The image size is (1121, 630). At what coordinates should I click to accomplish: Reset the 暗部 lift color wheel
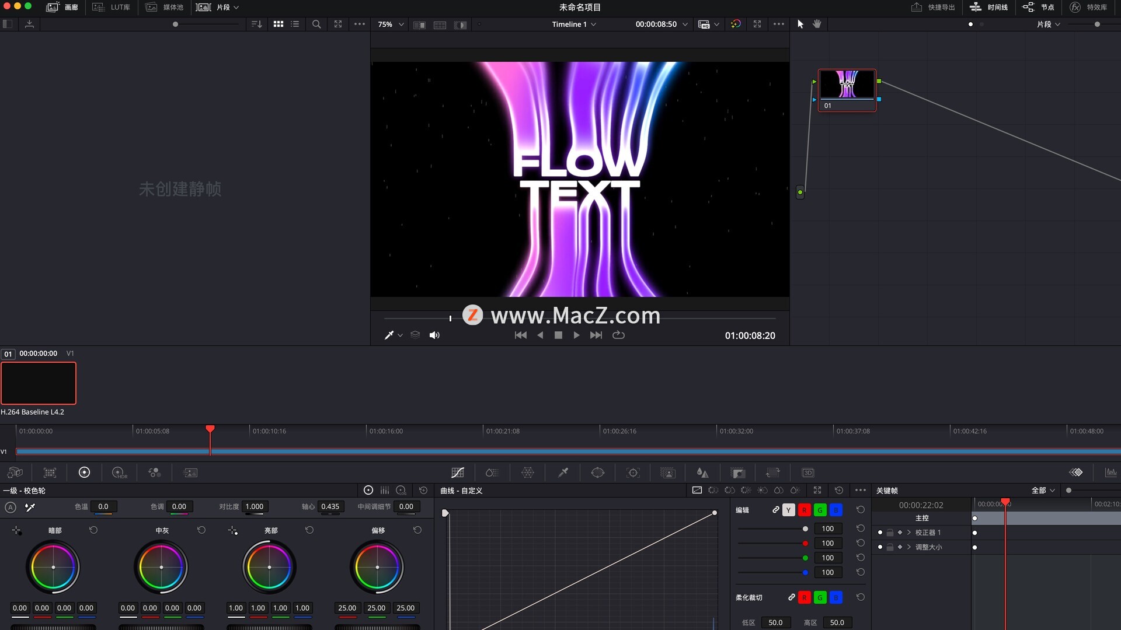[x=93, y=530]
